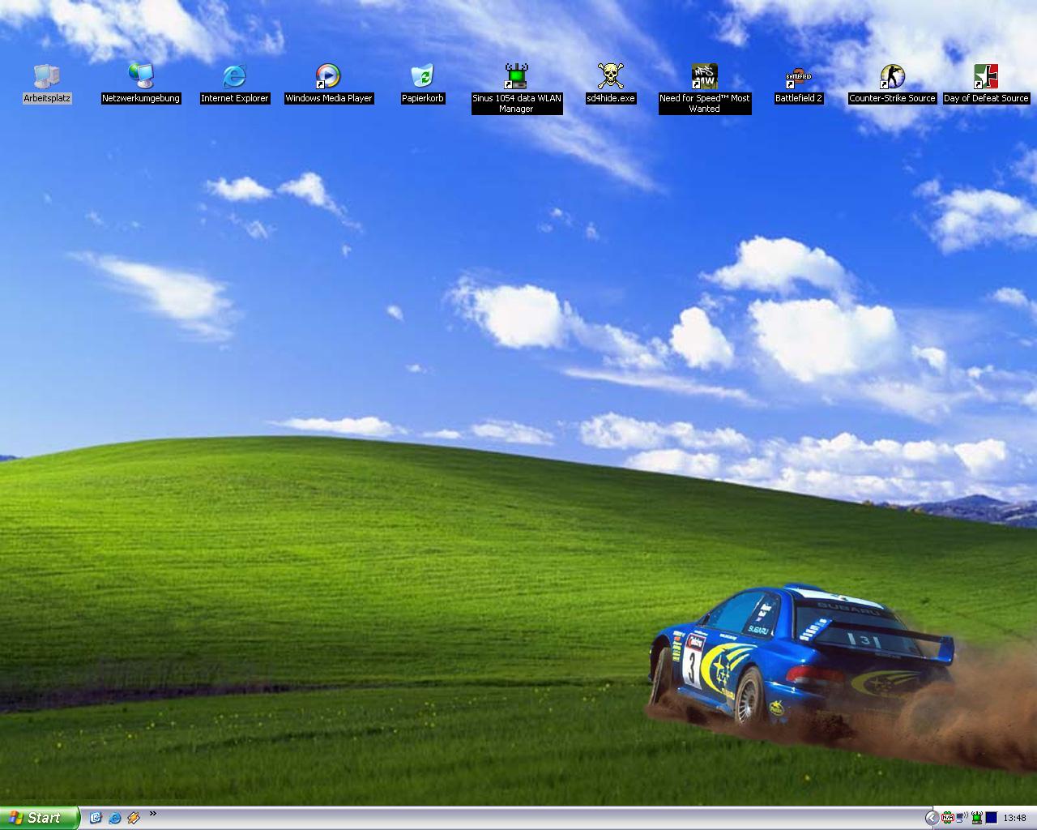
Task: Launch Winamp from Quick Launch bar
Action: pos(134,818)
